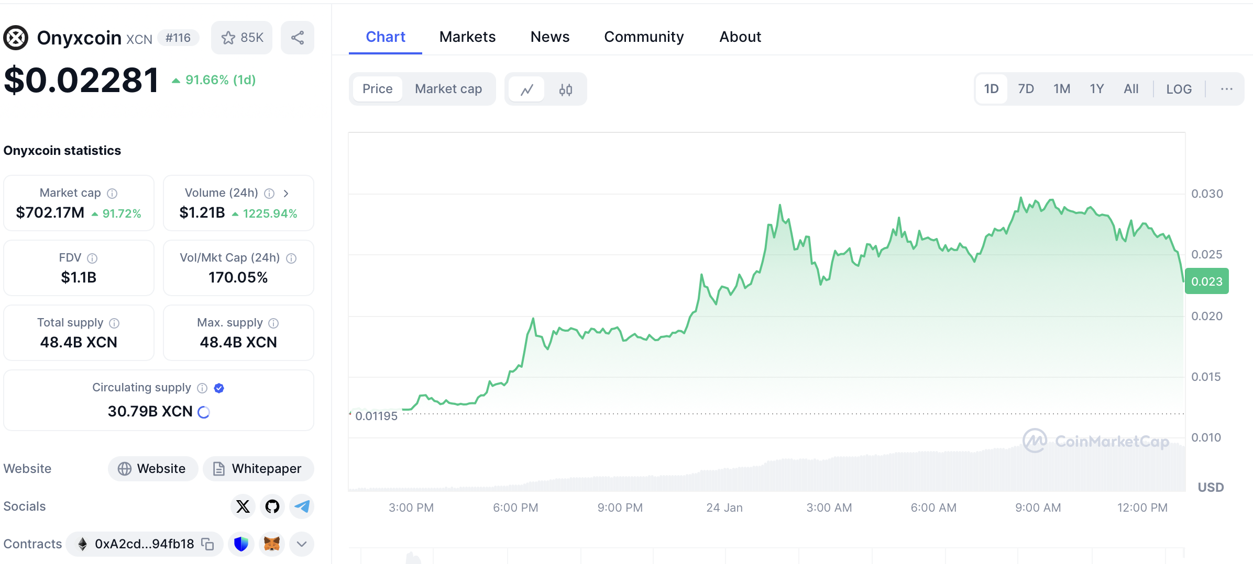Screen dimensions: 1253x564
Task: Expand more contracts with the chevron dropdown
Action: coord(301,544)
